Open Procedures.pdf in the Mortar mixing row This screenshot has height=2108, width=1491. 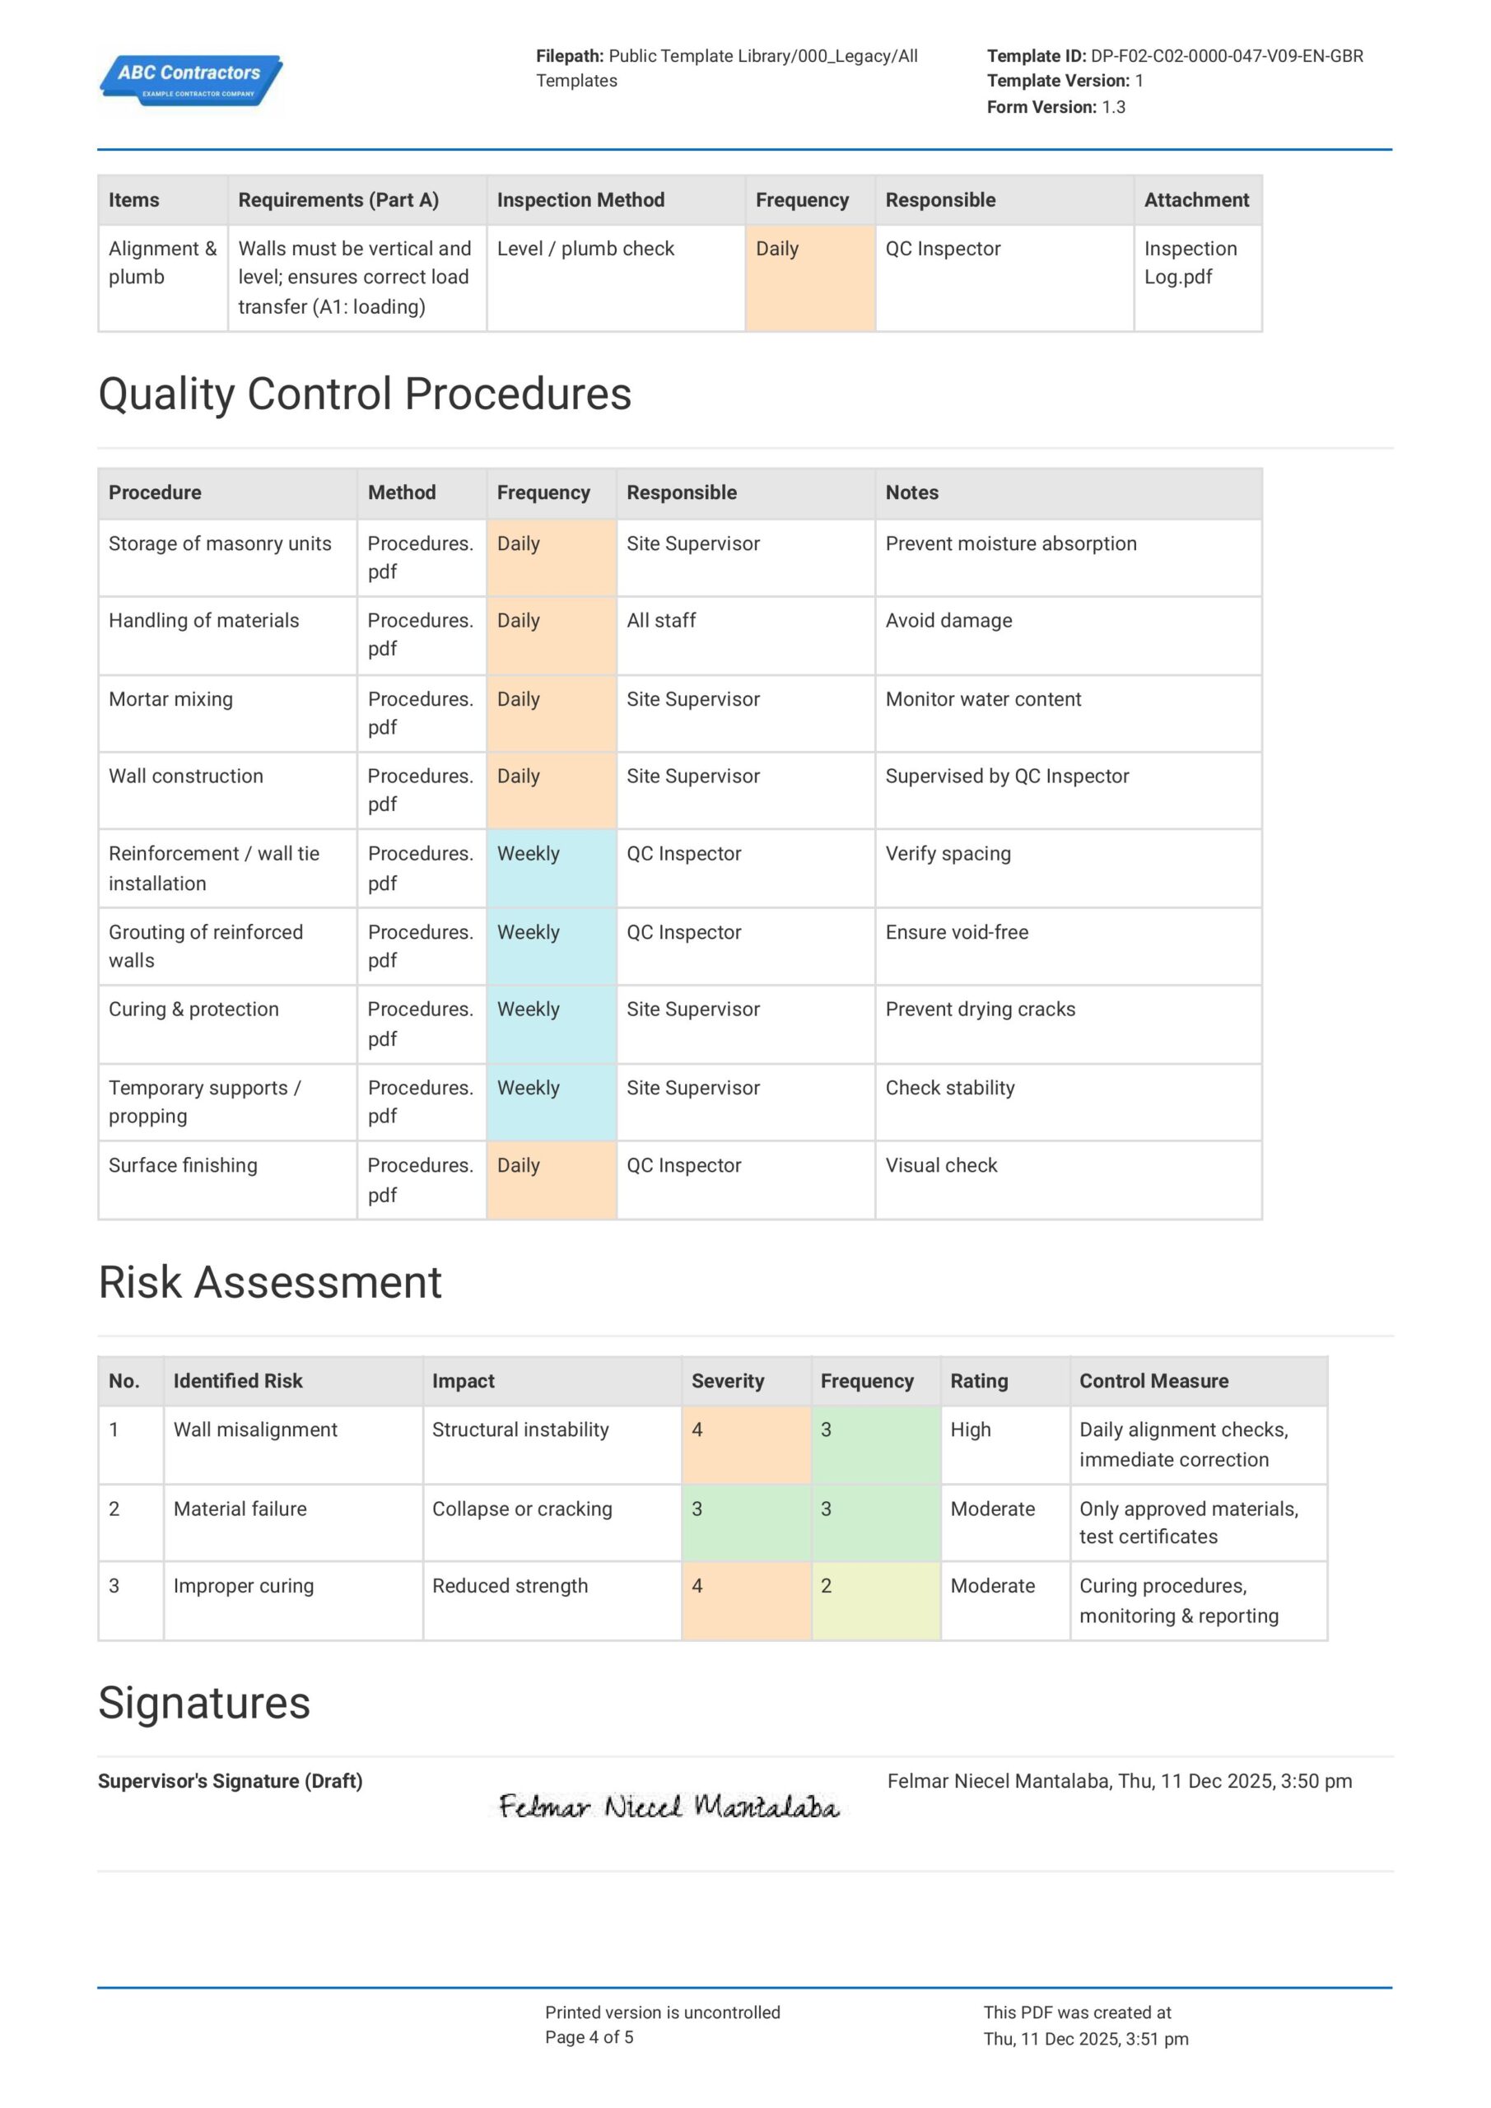420,712
